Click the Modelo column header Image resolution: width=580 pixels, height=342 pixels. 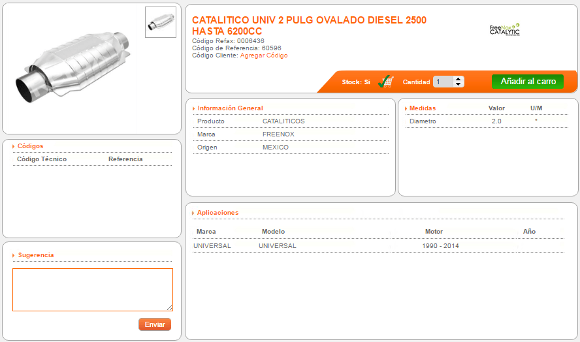[274, 232]
